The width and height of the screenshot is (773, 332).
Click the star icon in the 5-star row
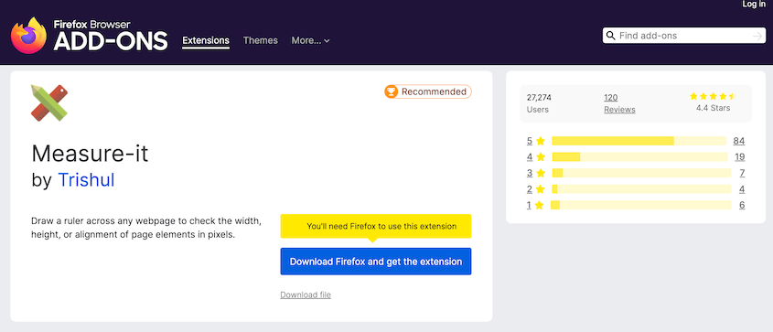541,142
